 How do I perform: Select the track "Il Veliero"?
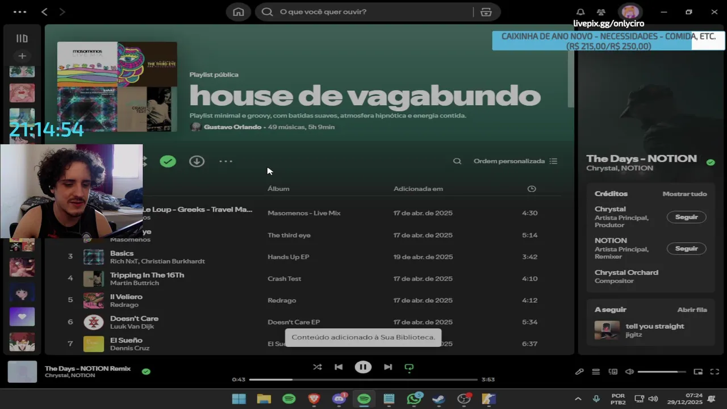(126, 297)
